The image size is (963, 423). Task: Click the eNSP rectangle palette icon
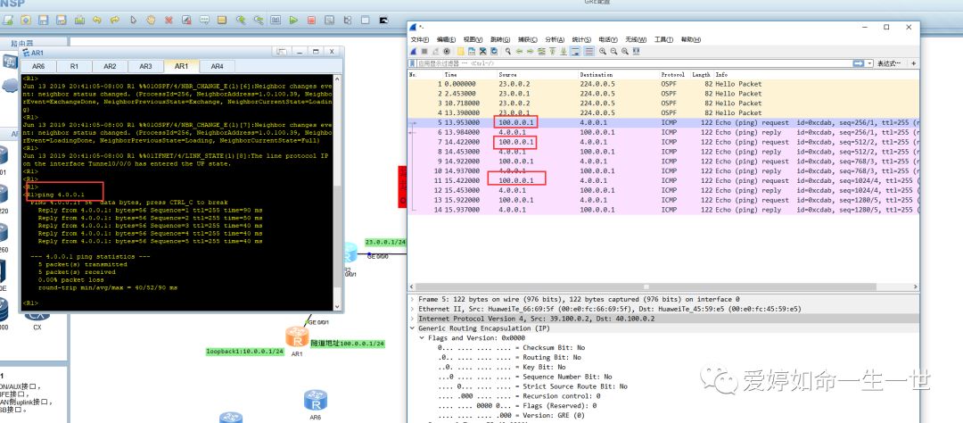coord(222,20)
